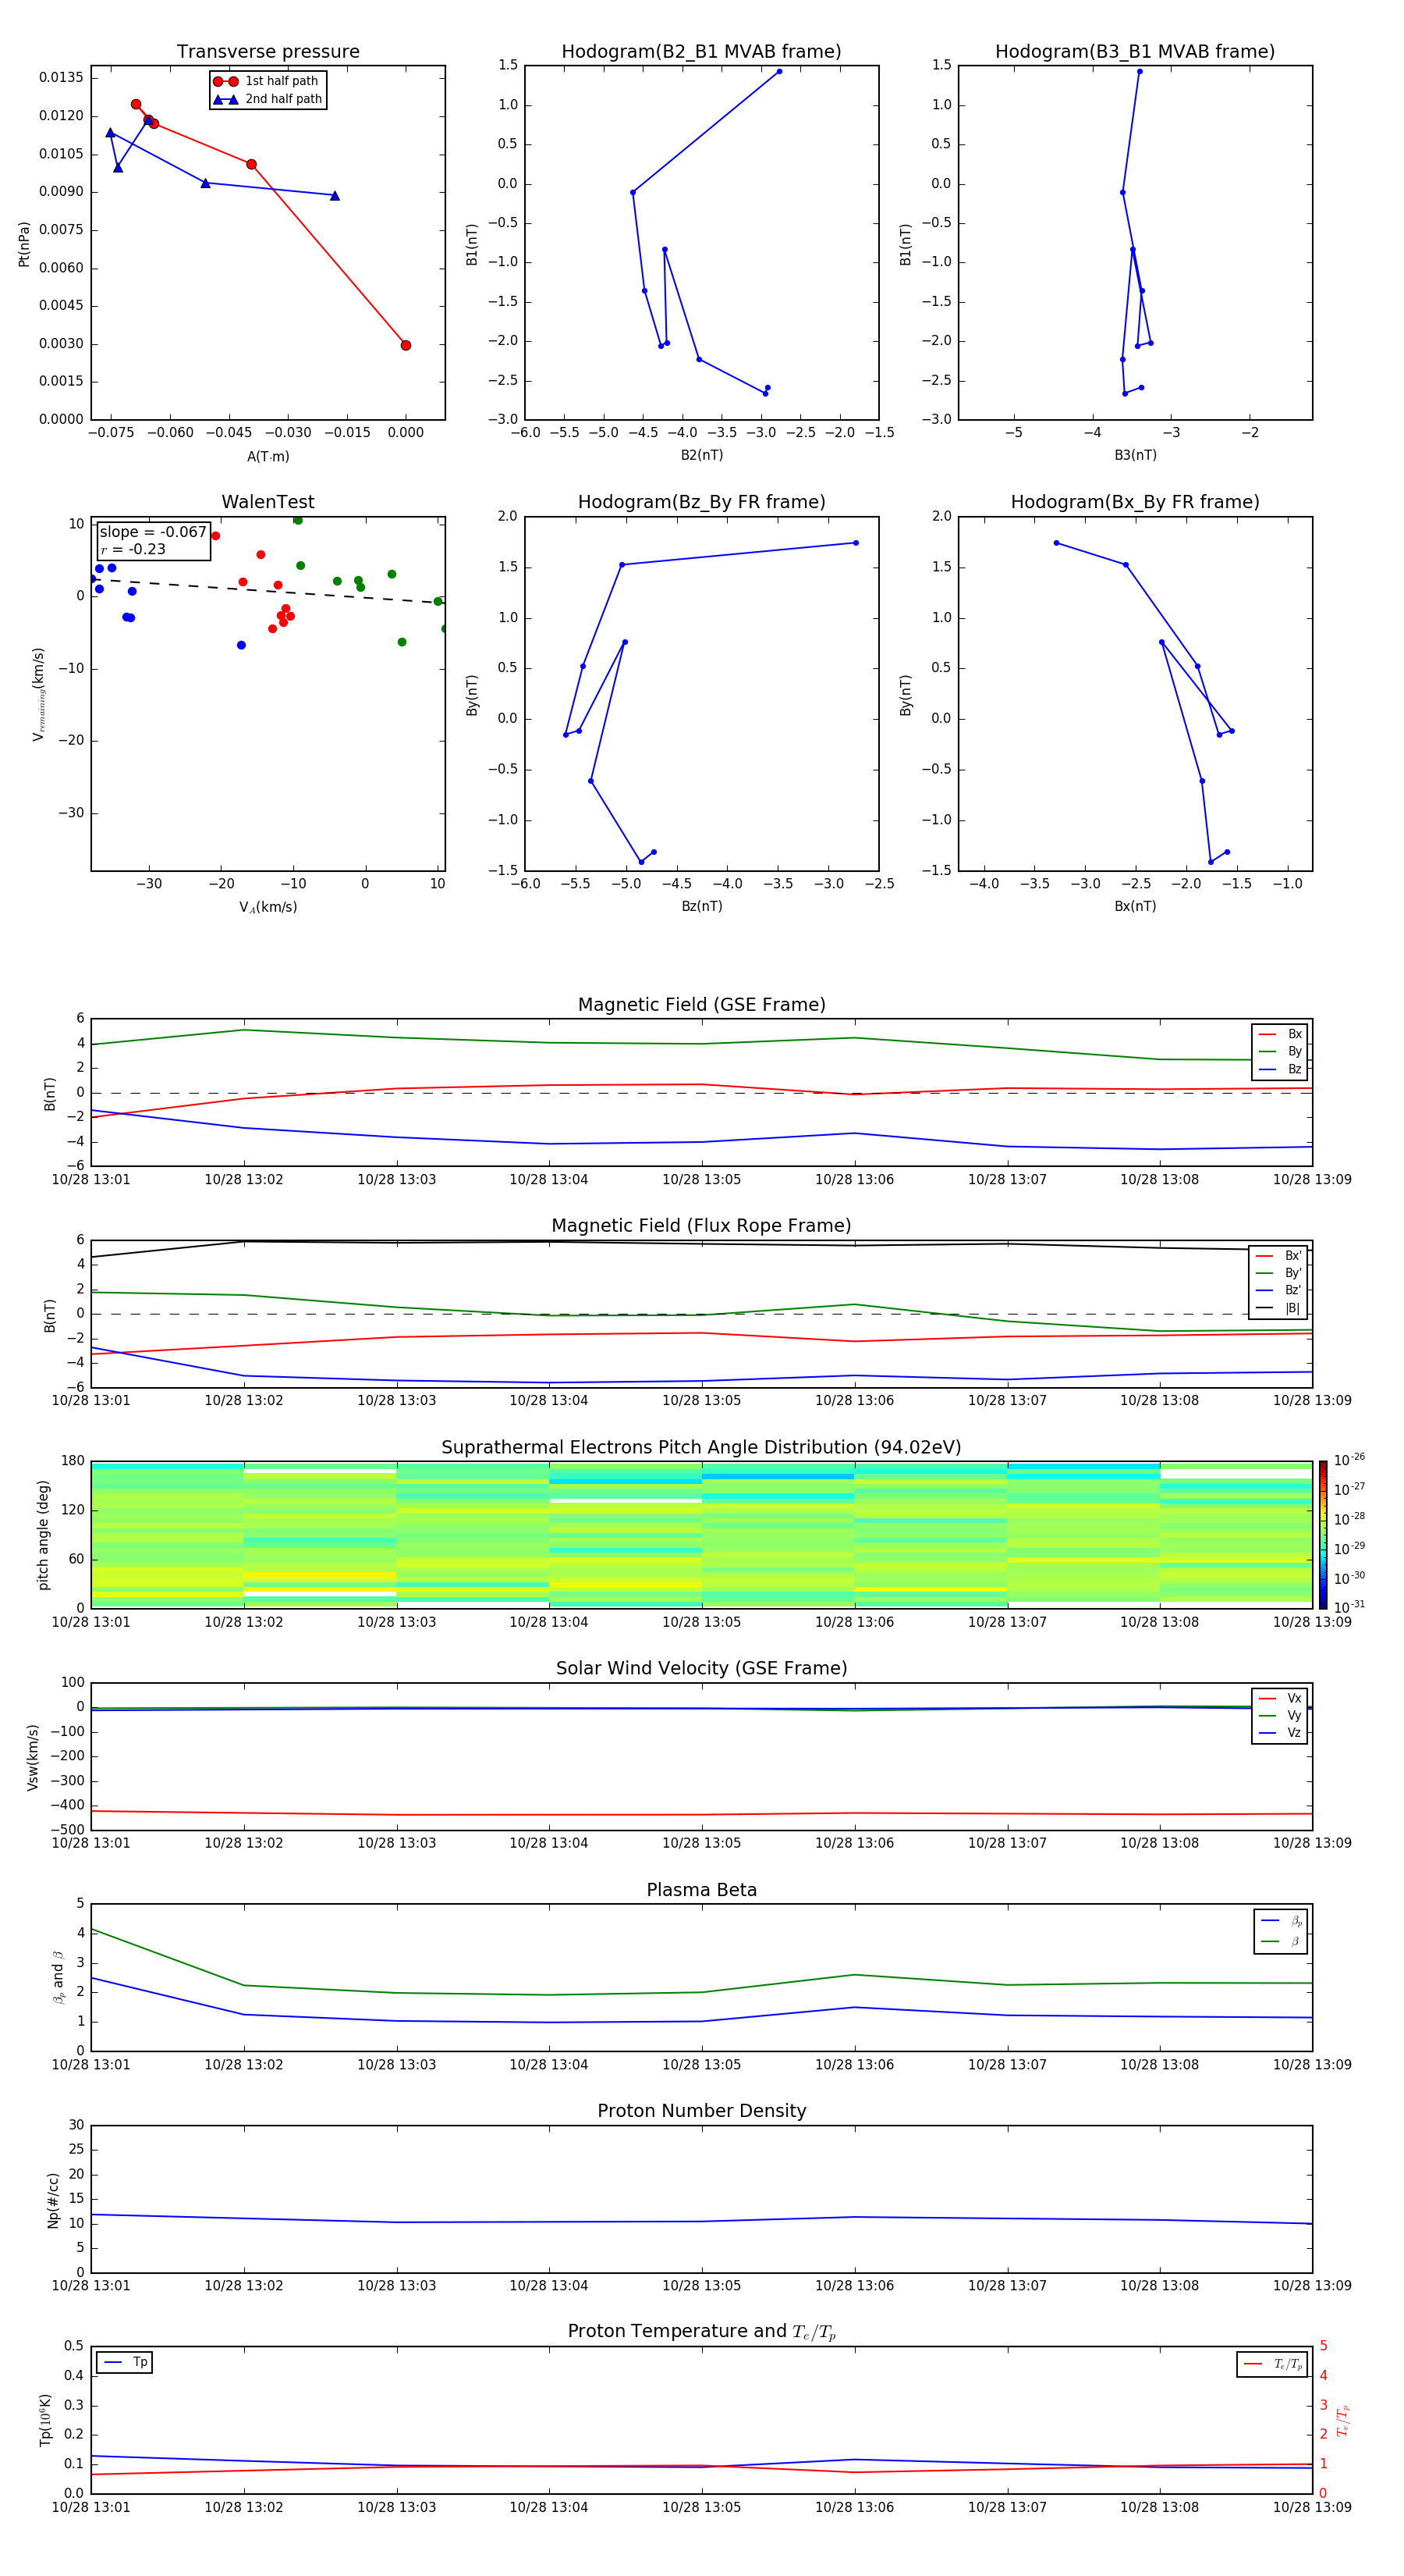Click the "Hodogram(Bz_By FR frame)" title
This screenshot has width=1404, height=2576.
coord(701,501)
